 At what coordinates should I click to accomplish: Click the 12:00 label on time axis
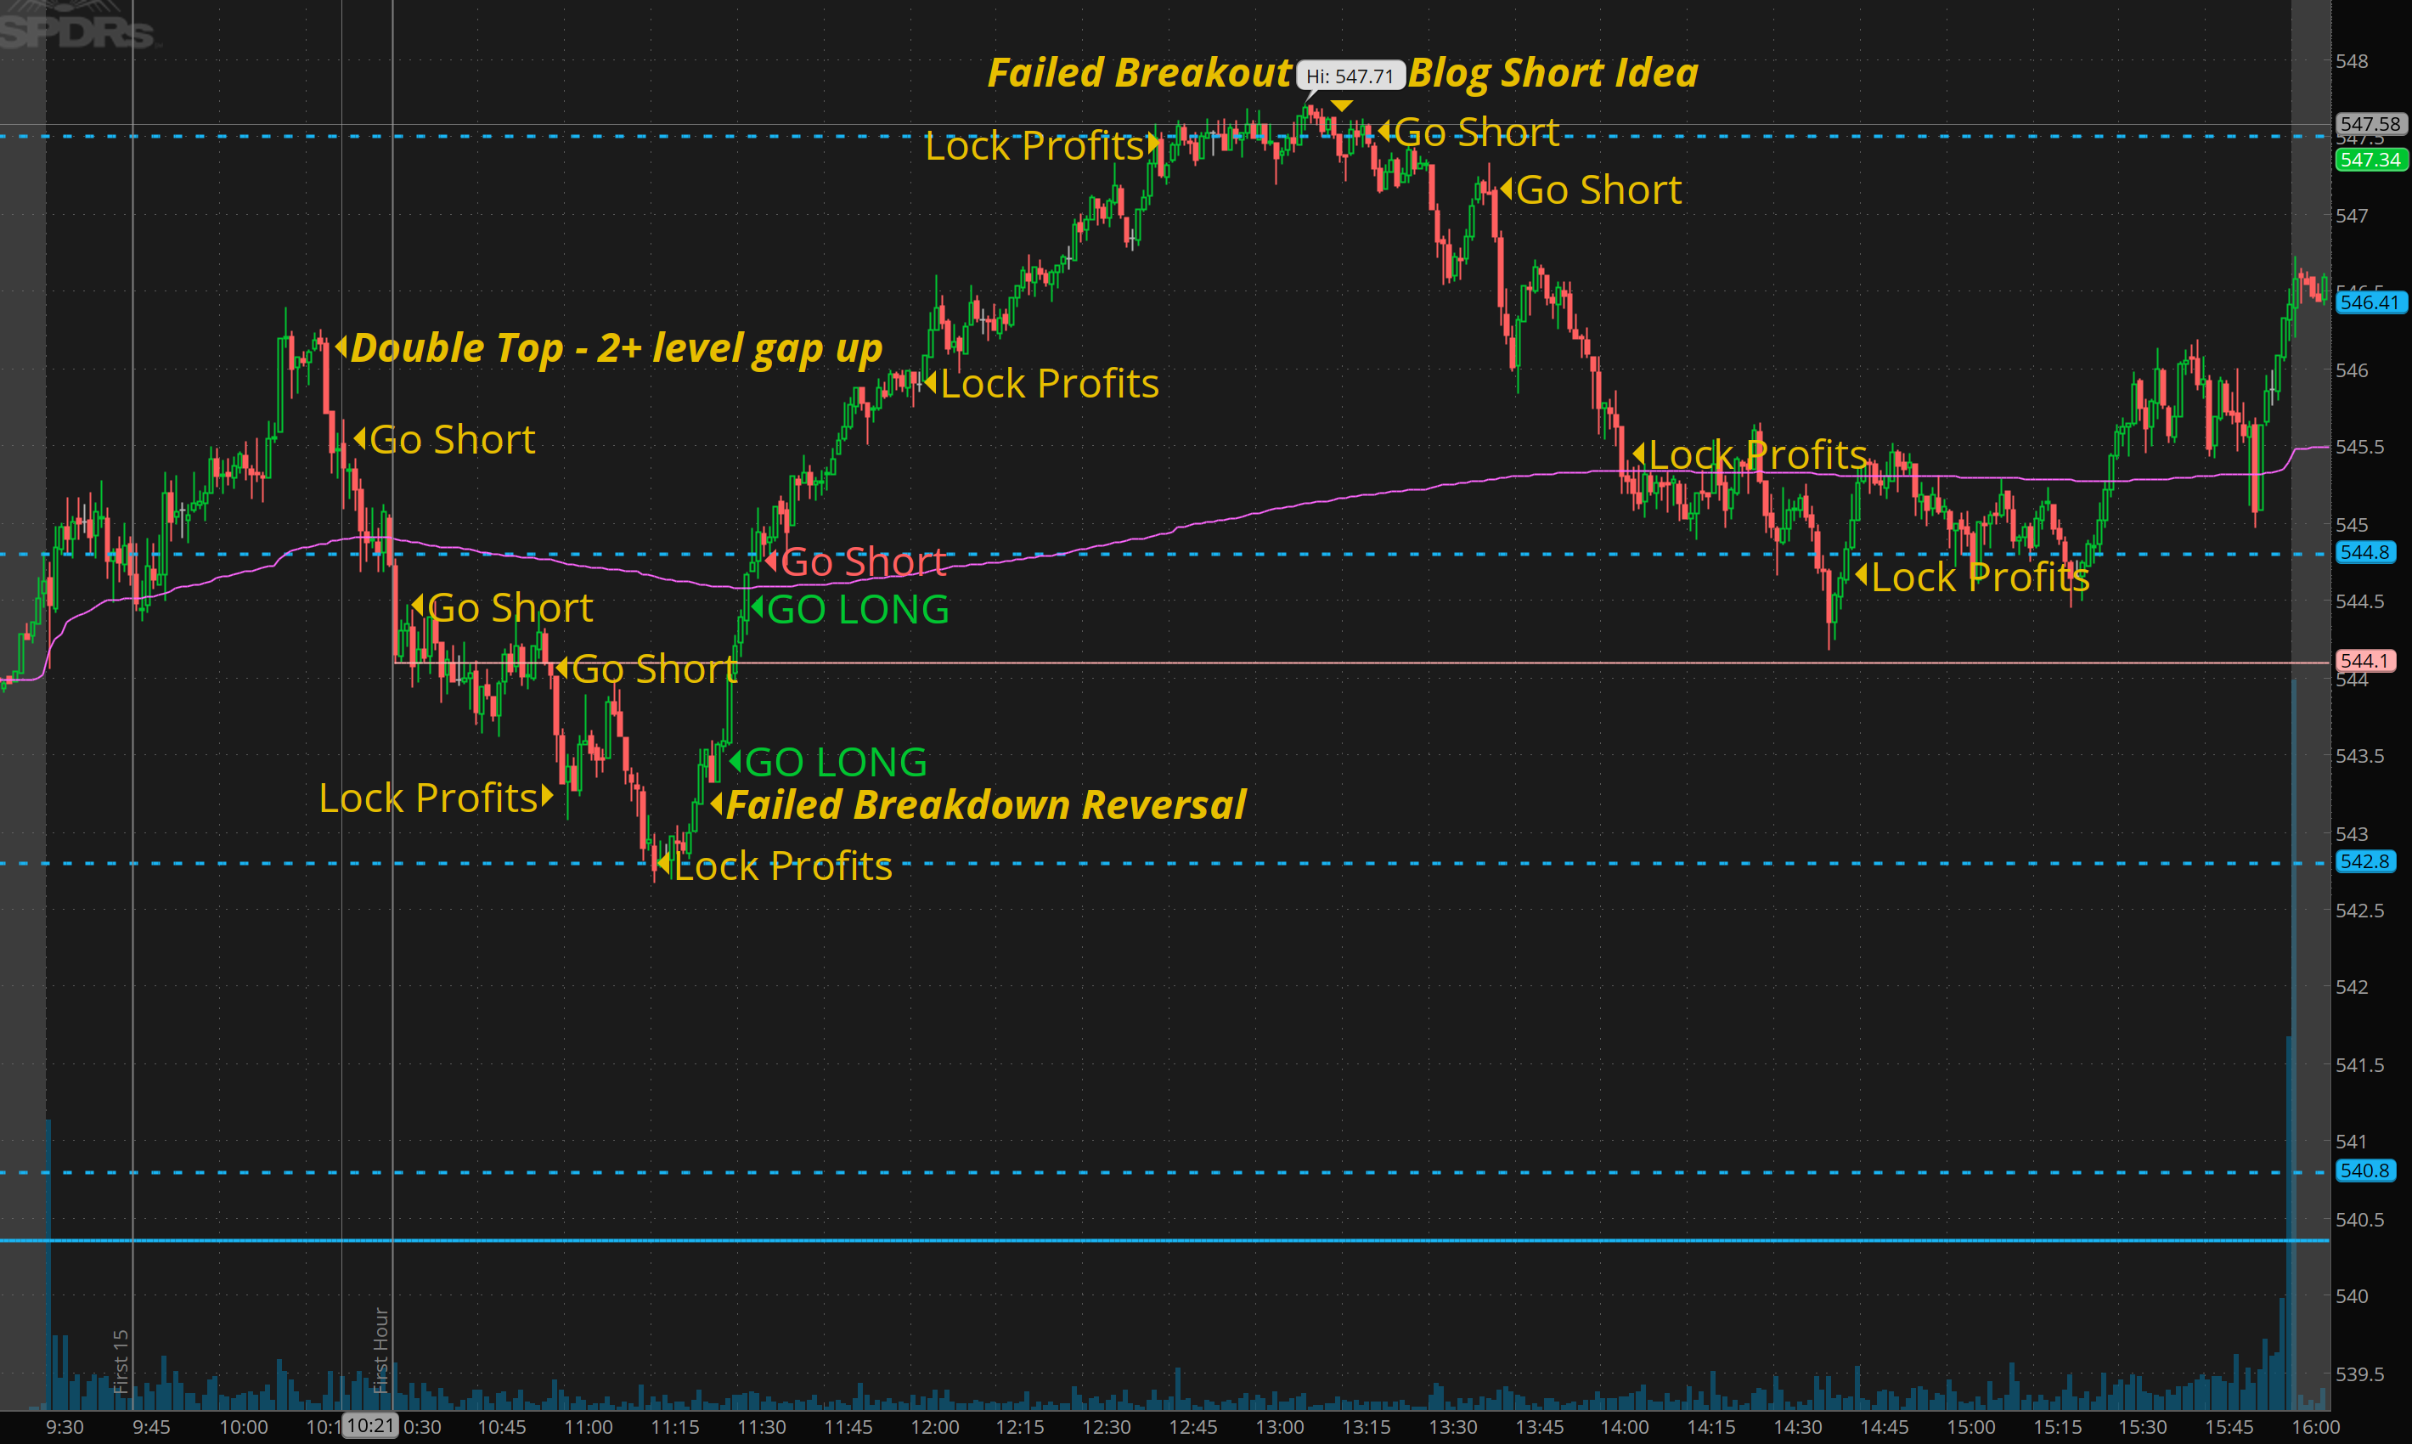(x=934, y=1426)
